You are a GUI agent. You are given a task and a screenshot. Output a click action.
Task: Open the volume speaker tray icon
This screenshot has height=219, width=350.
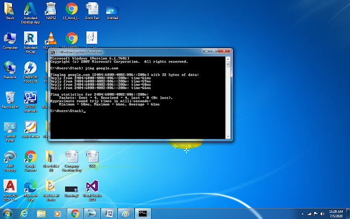[x=322, y=214]
